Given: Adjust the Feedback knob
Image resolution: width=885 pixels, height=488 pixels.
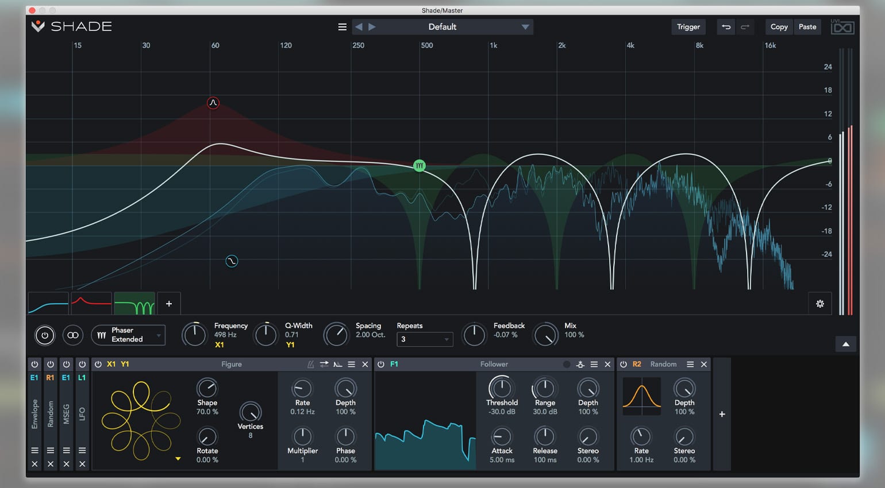Looking at the screenshot, I should click(x=474, y=335).
